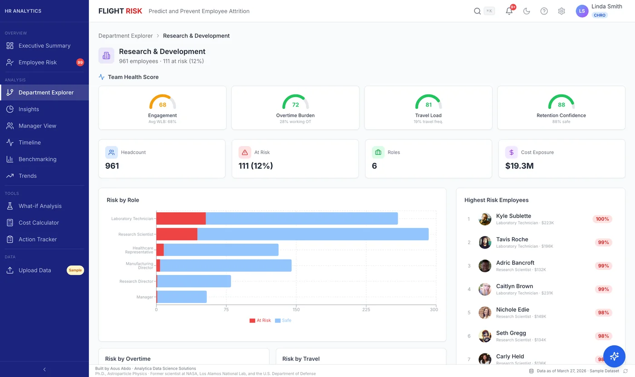This screenshot has height=377, width=635.
Task: Click Sample badge next to Upload Data
Action: tap(75, 270)
